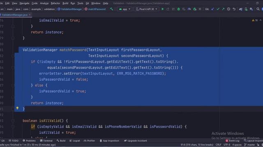Open the Tools menu
Screen dimensions: 263x147
tap(80, 3)
